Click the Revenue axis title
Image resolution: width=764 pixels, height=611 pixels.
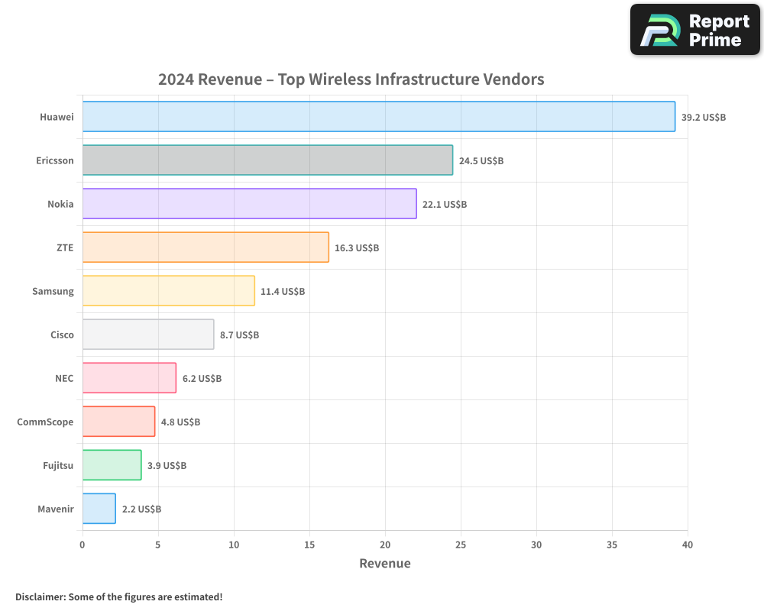tap(385, 563)
